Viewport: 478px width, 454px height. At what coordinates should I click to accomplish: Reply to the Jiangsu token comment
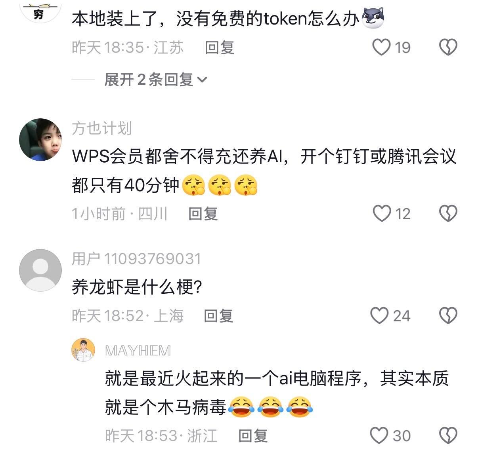coord(220,47)
